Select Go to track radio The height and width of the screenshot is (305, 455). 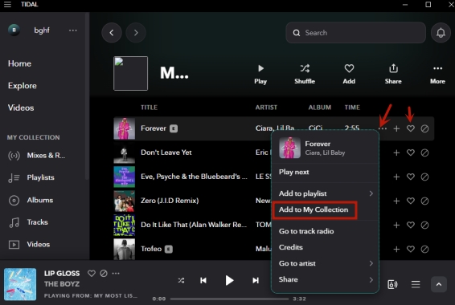tap(325, 231)
